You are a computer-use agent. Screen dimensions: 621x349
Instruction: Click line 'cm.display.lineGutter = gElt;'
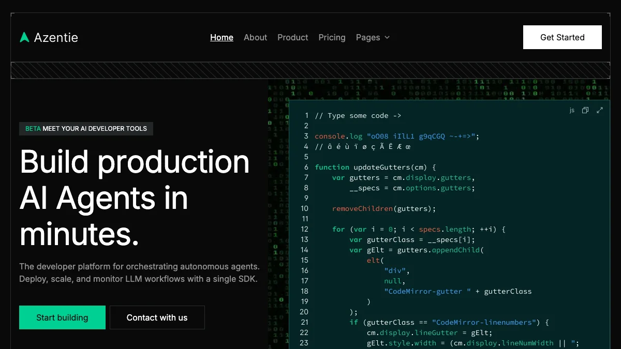(430, 332)
